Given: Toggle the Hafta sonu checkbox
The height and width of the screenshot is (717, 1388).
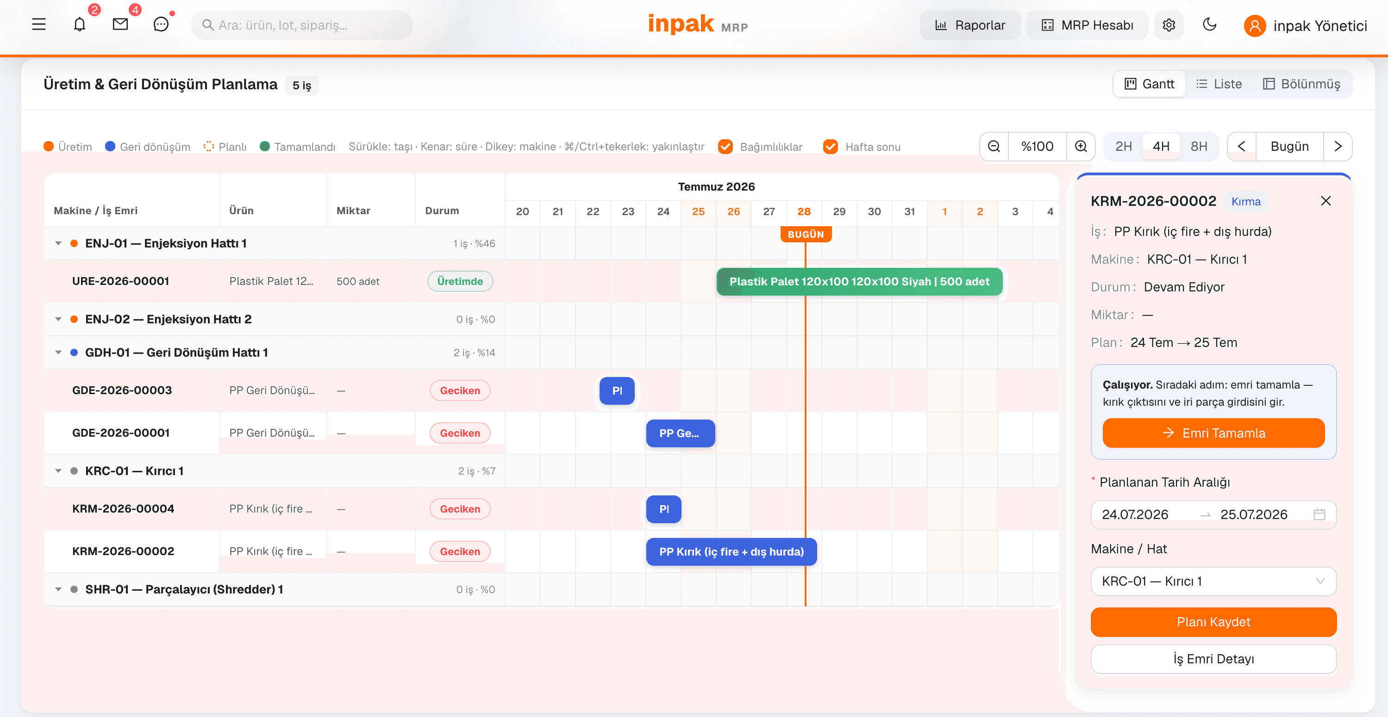Looking at the screenshot, I should pyautogui.click(x=830, y=147).
